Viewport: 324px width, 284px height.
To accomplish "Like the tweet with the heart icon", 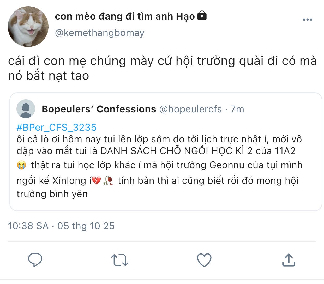I will 204,260.
